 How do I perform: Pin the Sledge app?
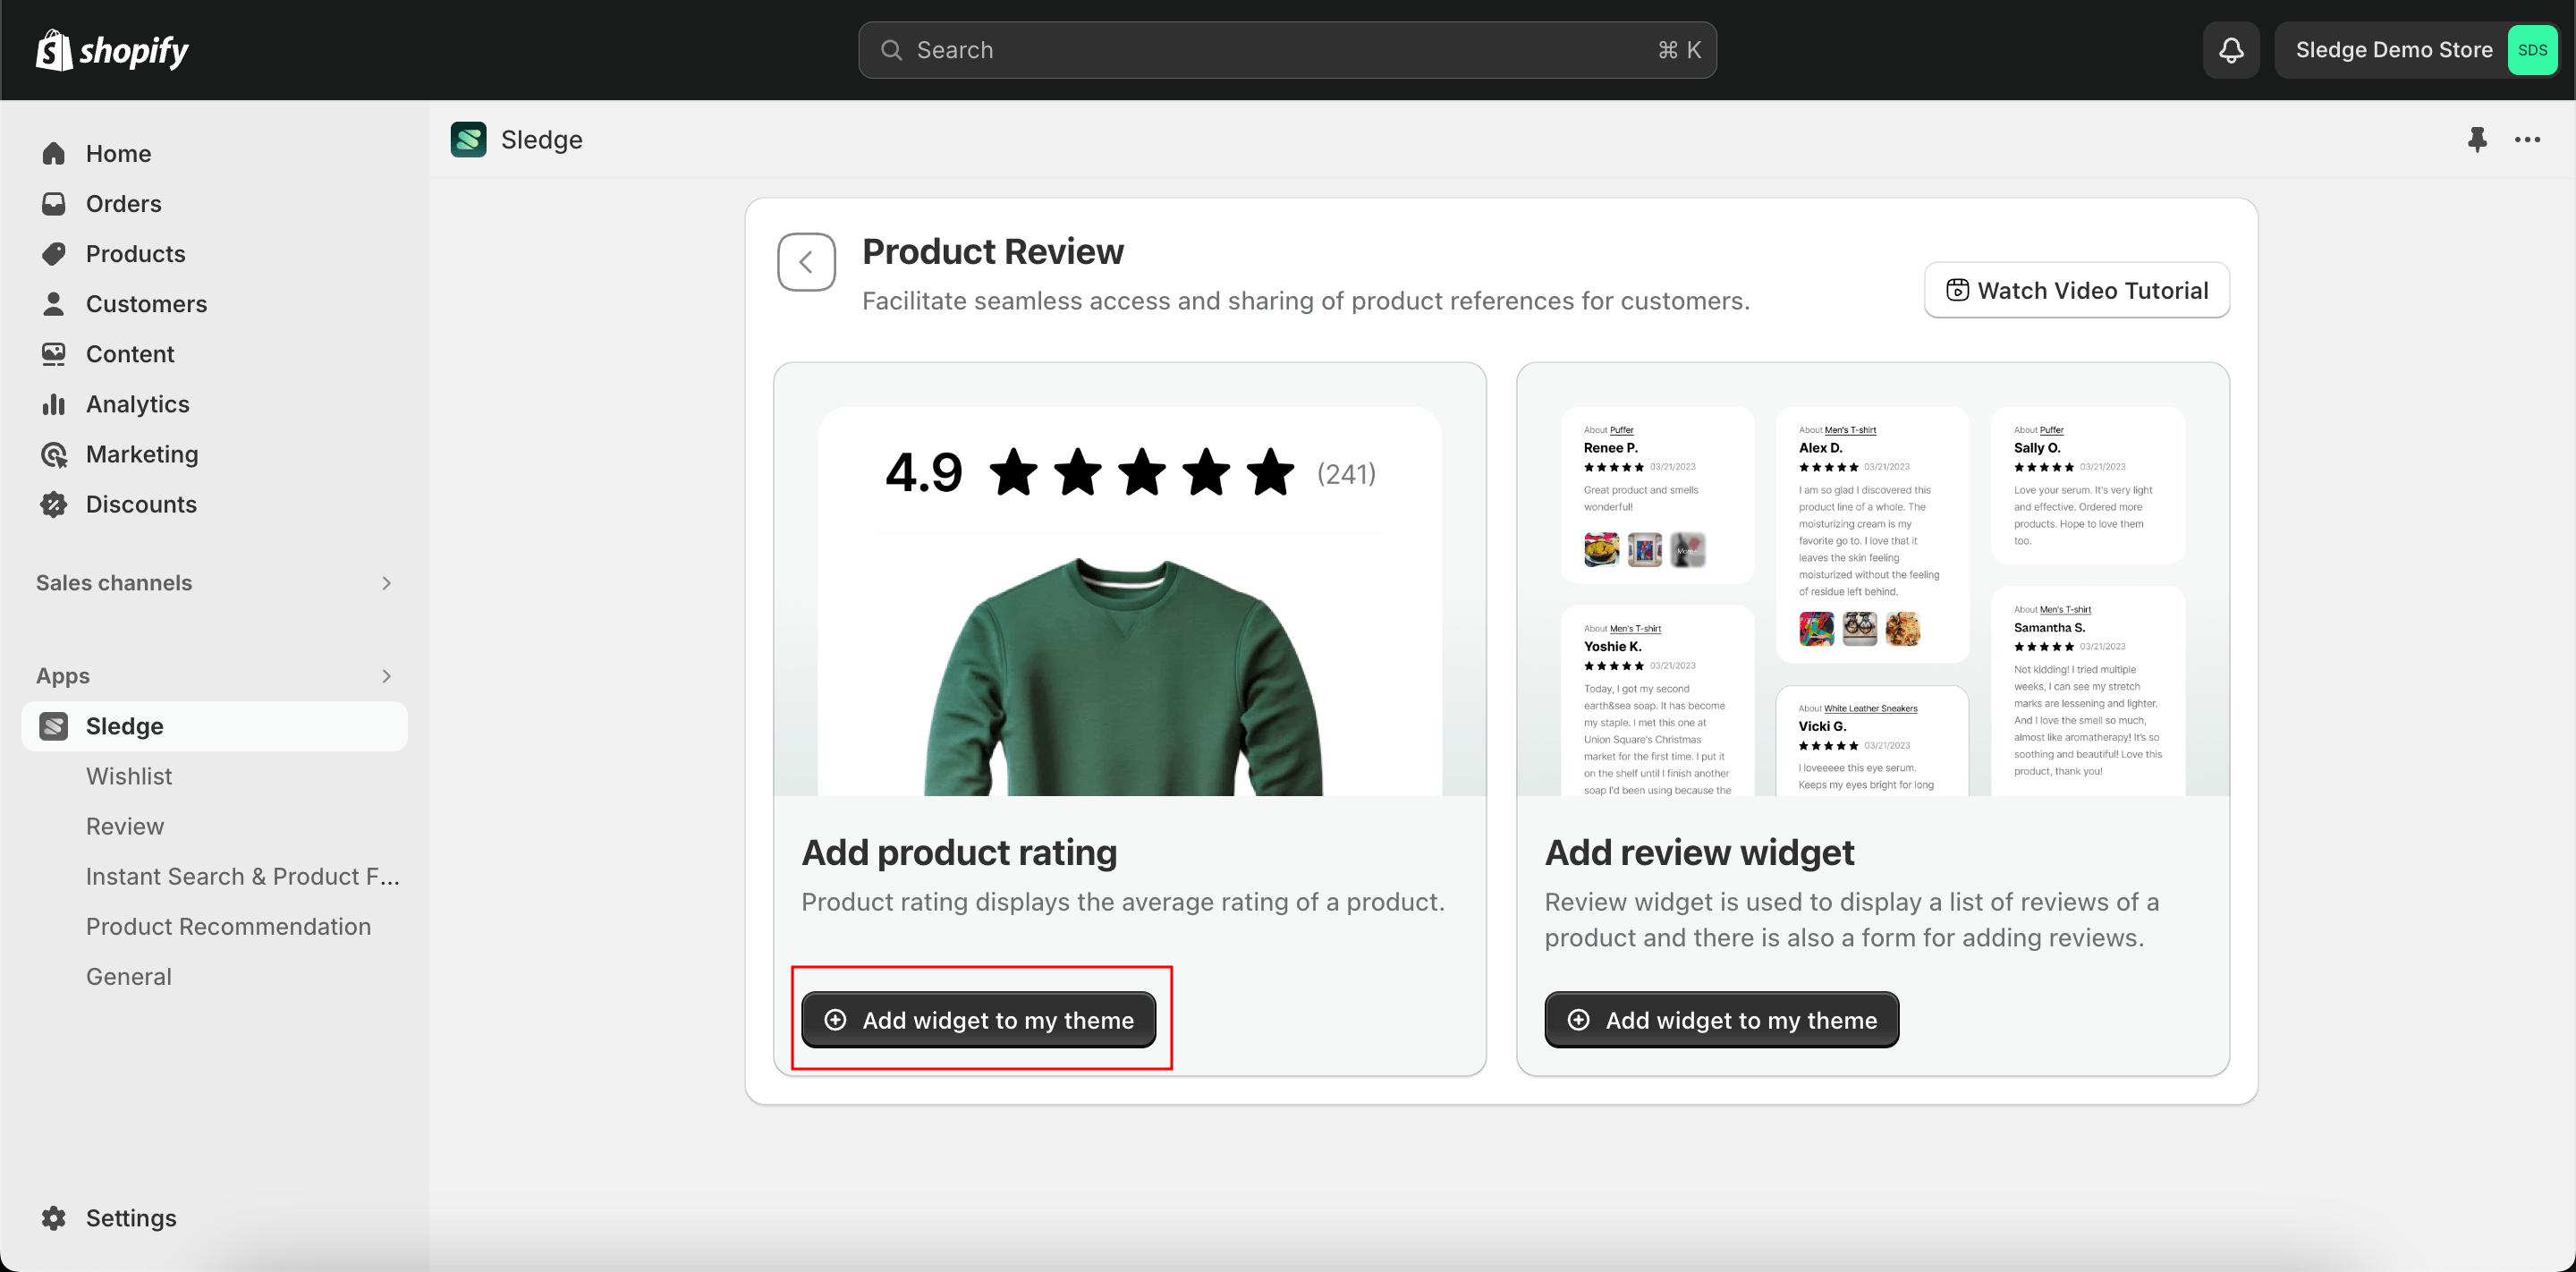tap(2476, 140)
